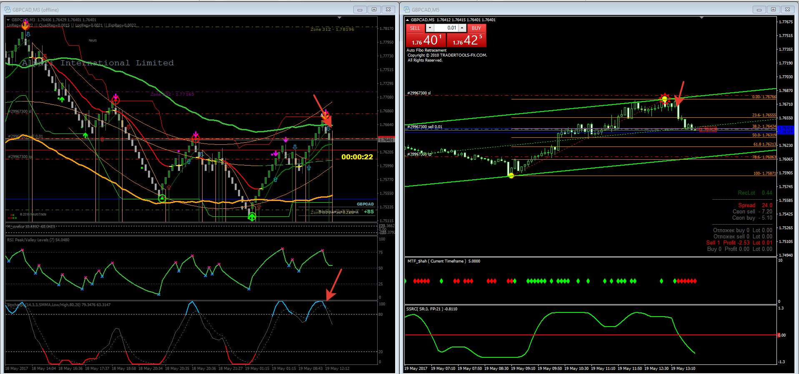
Task: Click the 1.76 40 sell price tile
Action: (x=426, y=40)
